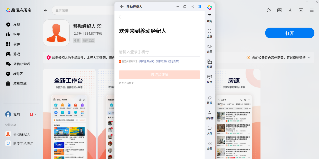Viewport: 319px width, 159px height.
Task: Open the 登录政策 link
Action: 173,61
